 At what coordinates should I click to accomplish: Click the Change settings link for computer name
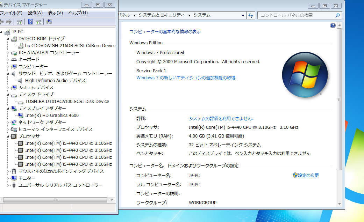308,175
